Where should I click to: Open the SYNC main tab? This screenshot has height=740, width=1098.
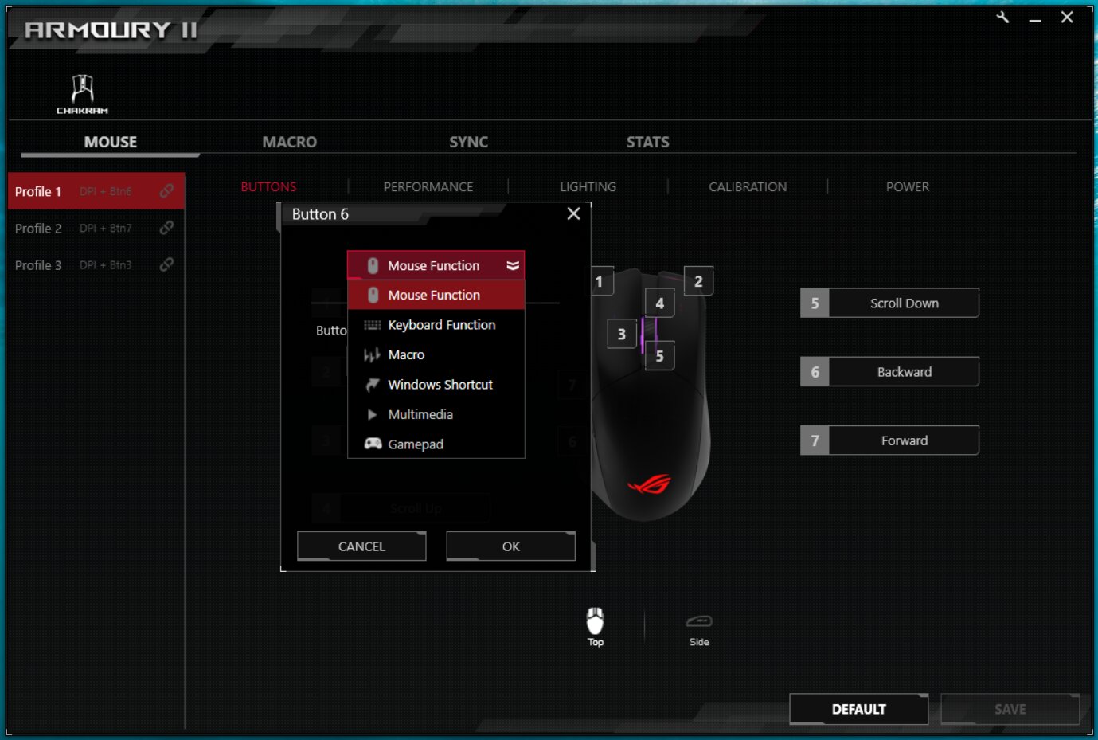click(468, 142)
